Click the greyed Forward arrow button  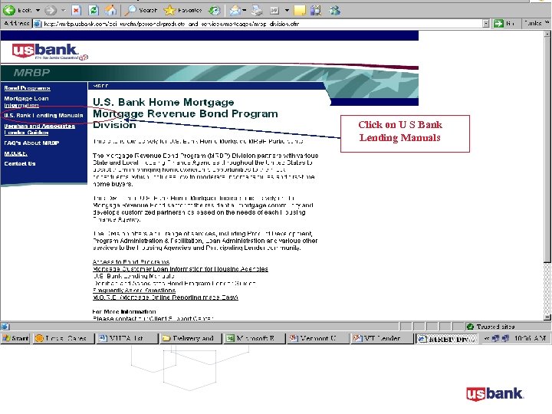(51, 10)
